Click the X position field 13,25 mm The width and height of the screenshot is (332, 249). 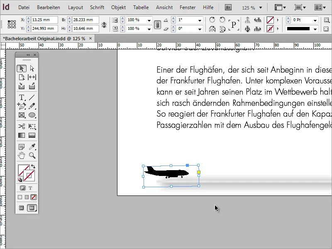pos(44,20)
